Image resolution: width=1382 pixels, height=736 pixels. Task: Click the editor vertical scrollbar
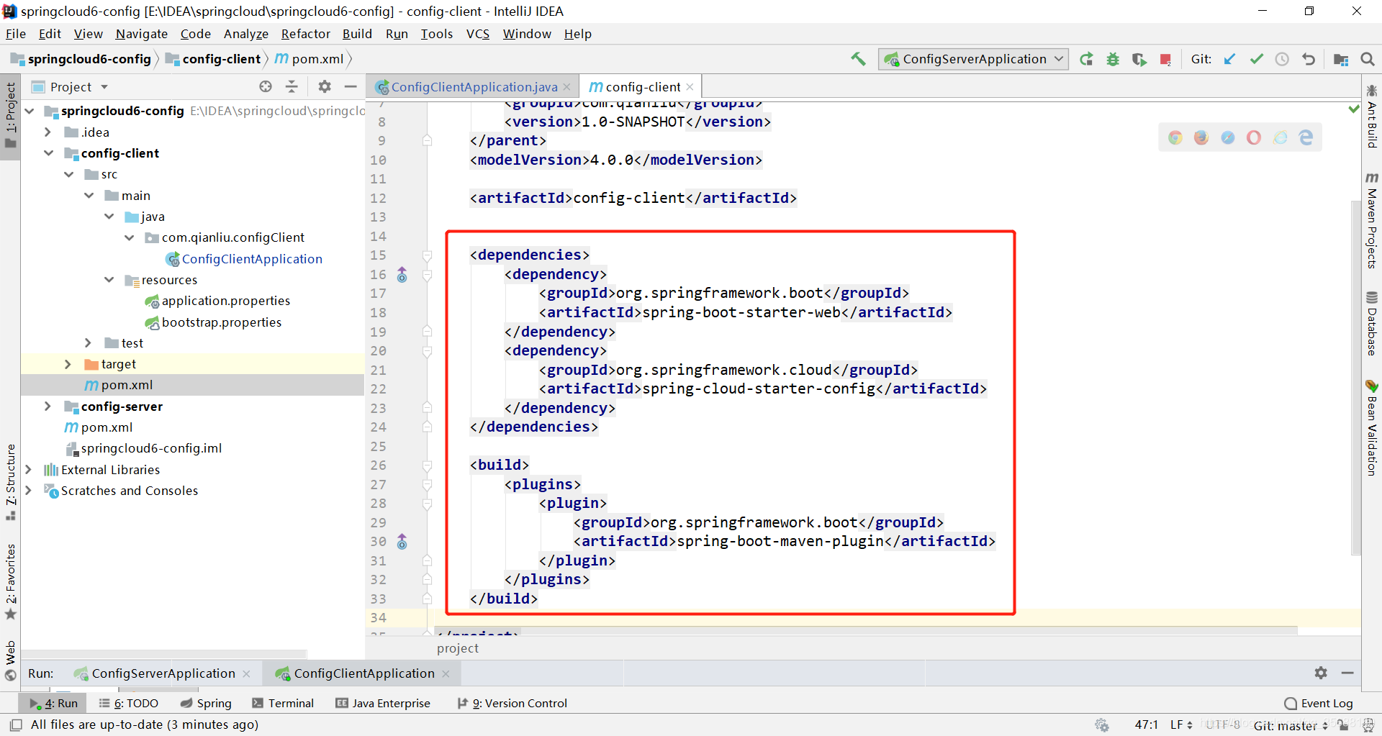pyautogui.click(x=1355, y=378)
